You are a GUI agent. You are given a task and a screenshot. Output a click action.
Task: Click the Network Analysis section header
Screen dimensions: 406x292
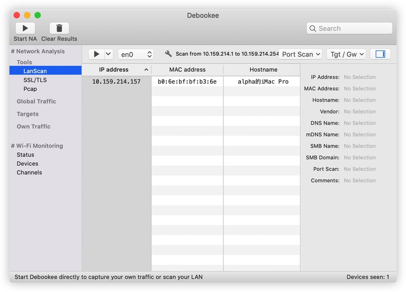coord(38,51)
